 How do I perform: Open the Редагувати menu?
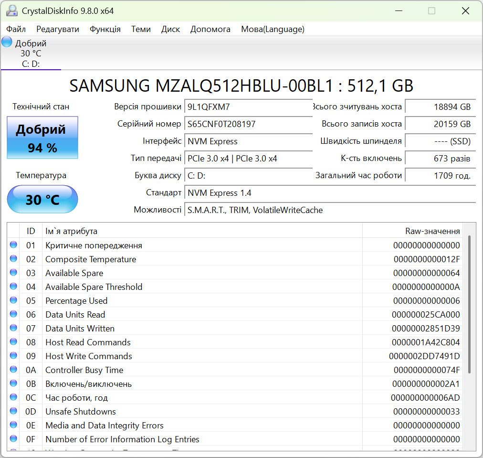(x=58, y=29)
